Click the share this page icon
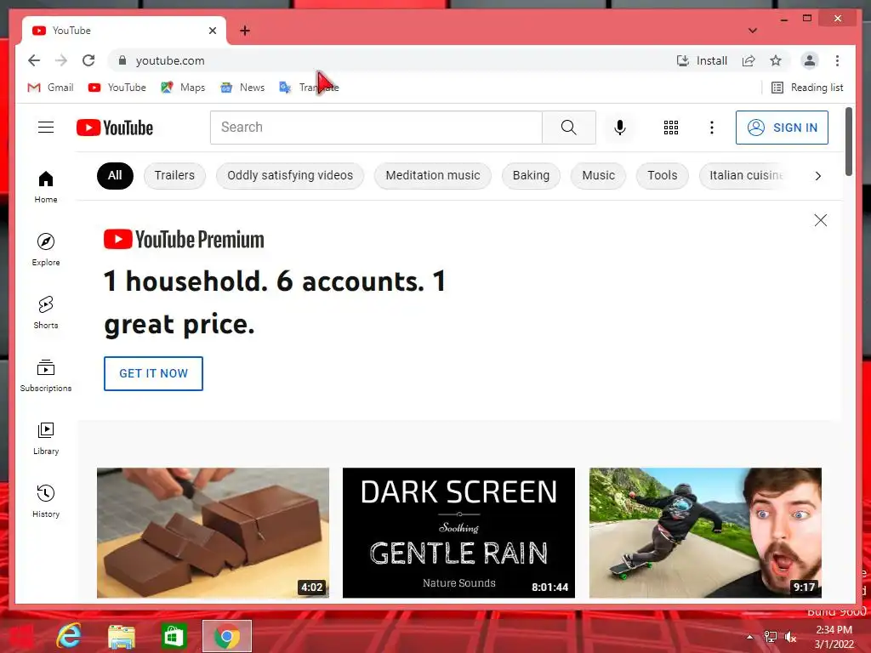871x653 pixels. [749, 60]
